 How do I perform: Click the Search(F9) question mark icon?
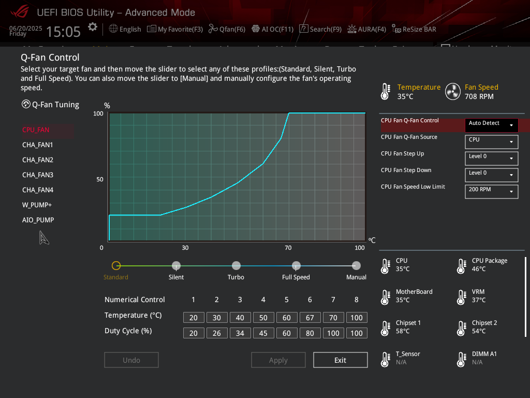pos(303,29)
